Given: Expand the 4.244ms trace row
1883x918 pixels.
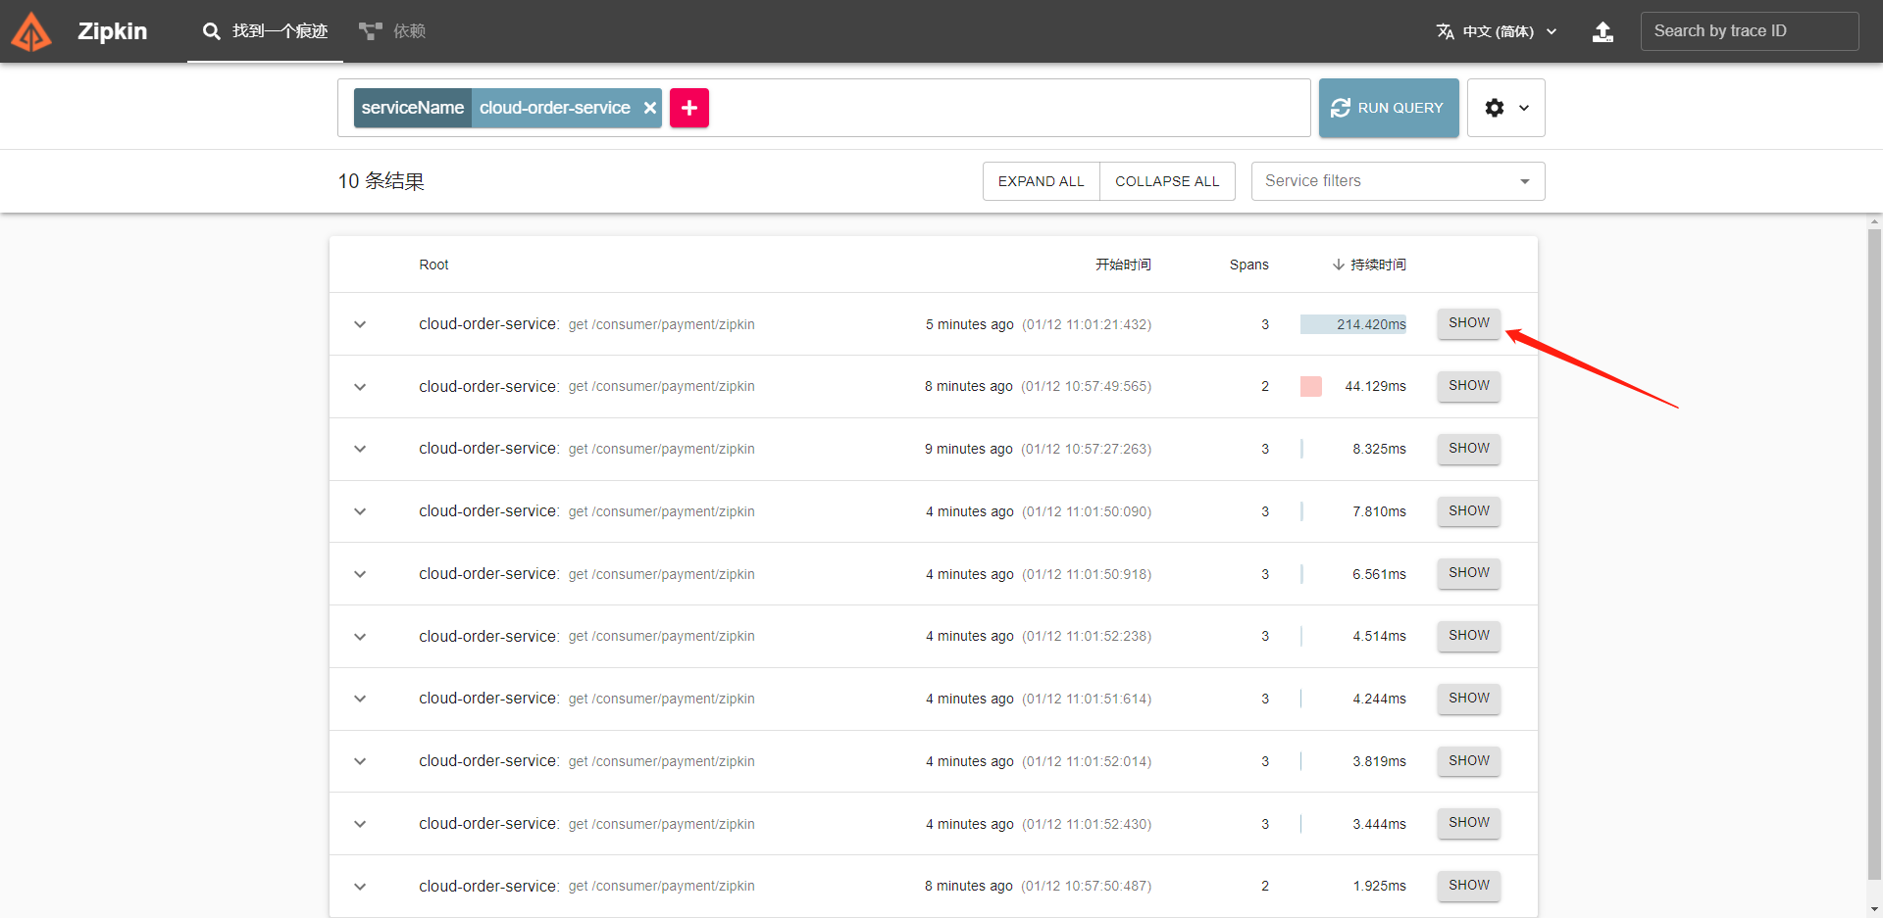Looking at the screenshot, I should [x=360, y=699].
